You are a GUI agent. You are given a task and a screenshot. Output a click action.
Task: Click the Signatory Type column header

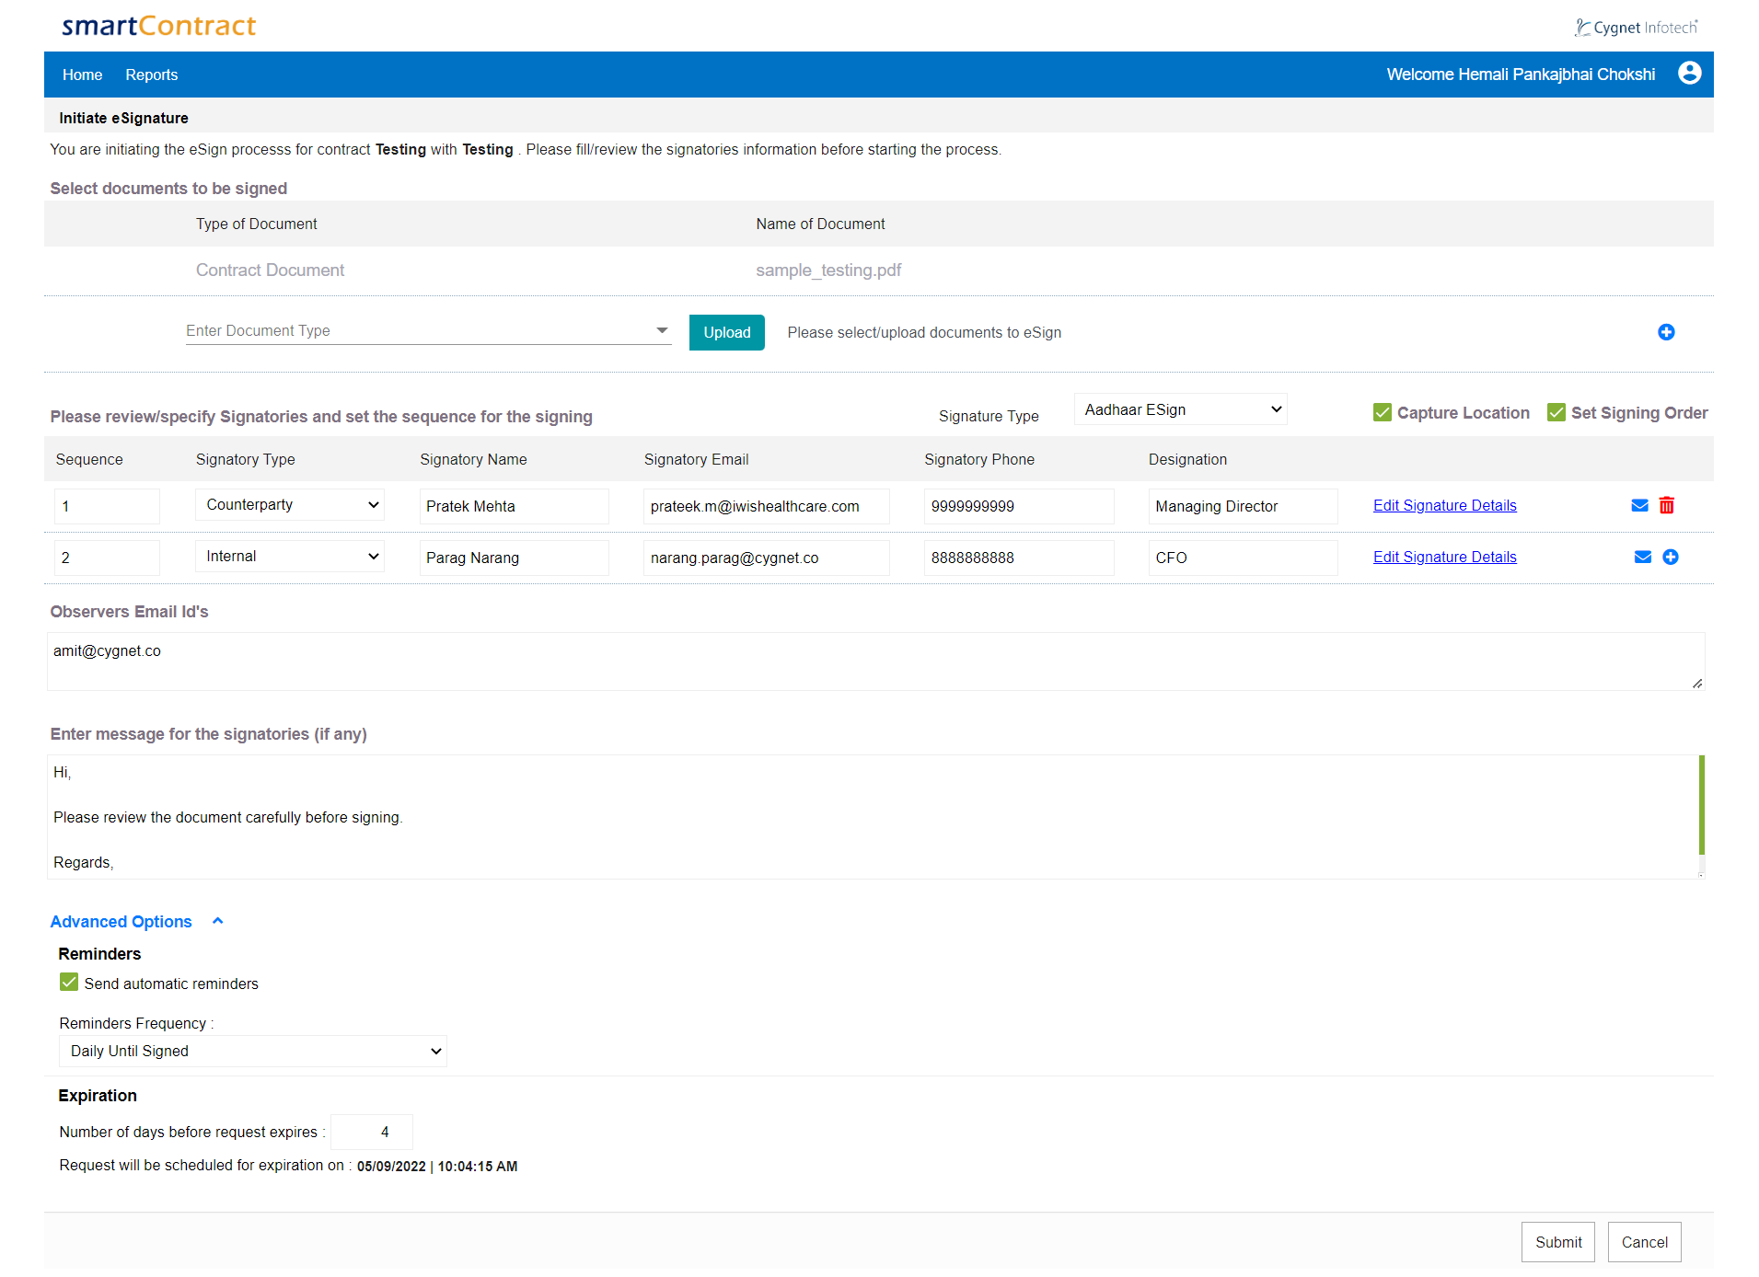coord(245,459)
